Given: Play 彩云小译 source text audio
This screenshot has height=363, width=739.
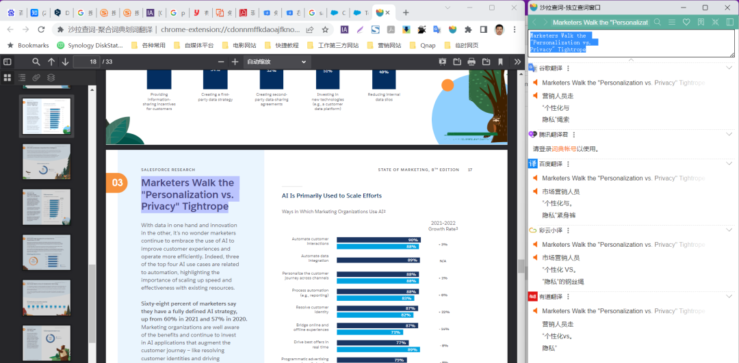Looking at the screenshot, I should 535,244.
